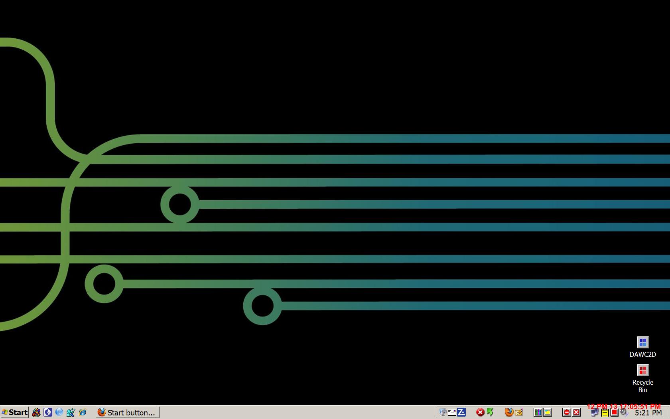Launch the colorful cube quick launch icon
The height and width of the screenshot is (419, 670).
[x=36, y=412]
